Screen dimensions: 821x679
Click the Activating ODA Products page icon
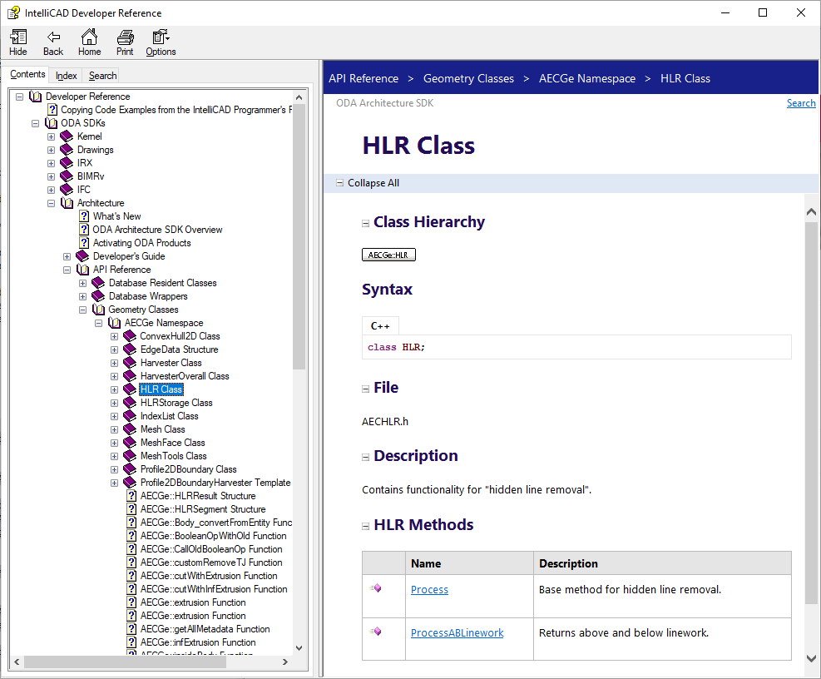(84, 243)
